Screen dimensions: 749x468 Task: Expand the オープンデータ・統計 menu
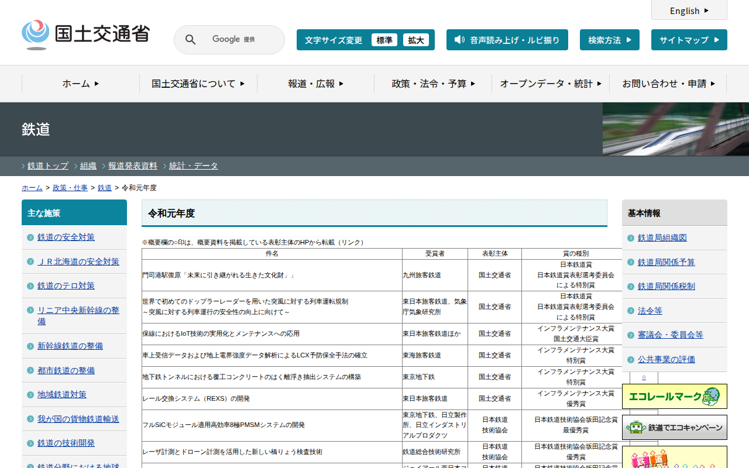(x=550, y=84)
